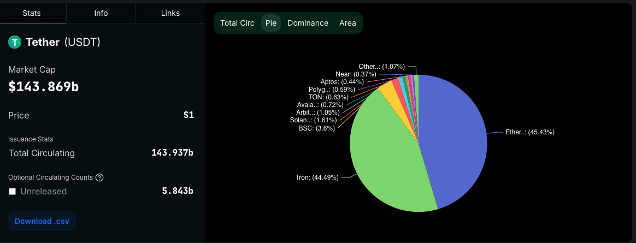Click the Ether..: (45.43%) label
This screenshot has width=636, height=243.
(x=530, y=132)
